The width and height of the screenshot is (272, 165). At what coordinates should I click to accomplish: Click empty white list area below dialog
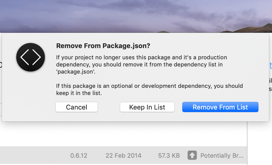(123, 134)
